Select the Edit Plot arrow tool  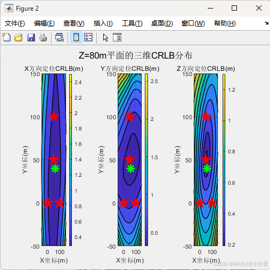pos(105,38)
